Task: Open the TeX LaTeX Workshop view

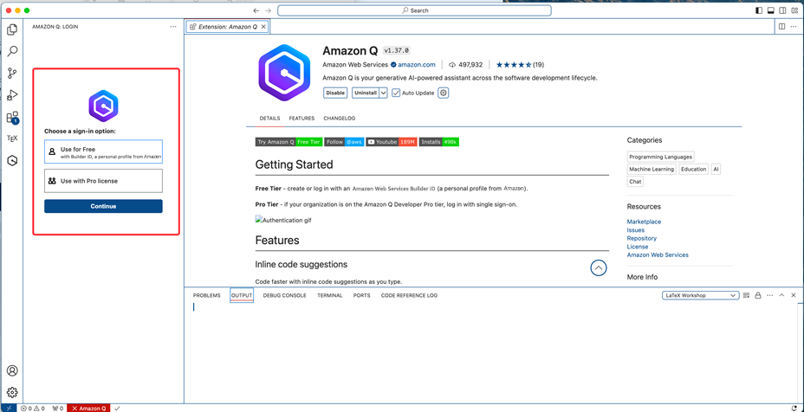Action: pyautogui.click(x=12, y=138)
